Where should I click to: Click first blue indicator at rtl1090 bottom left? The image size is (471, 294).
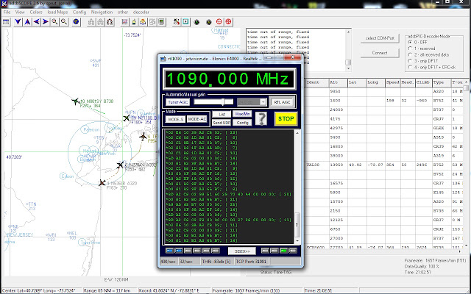(x=169, y=251)
